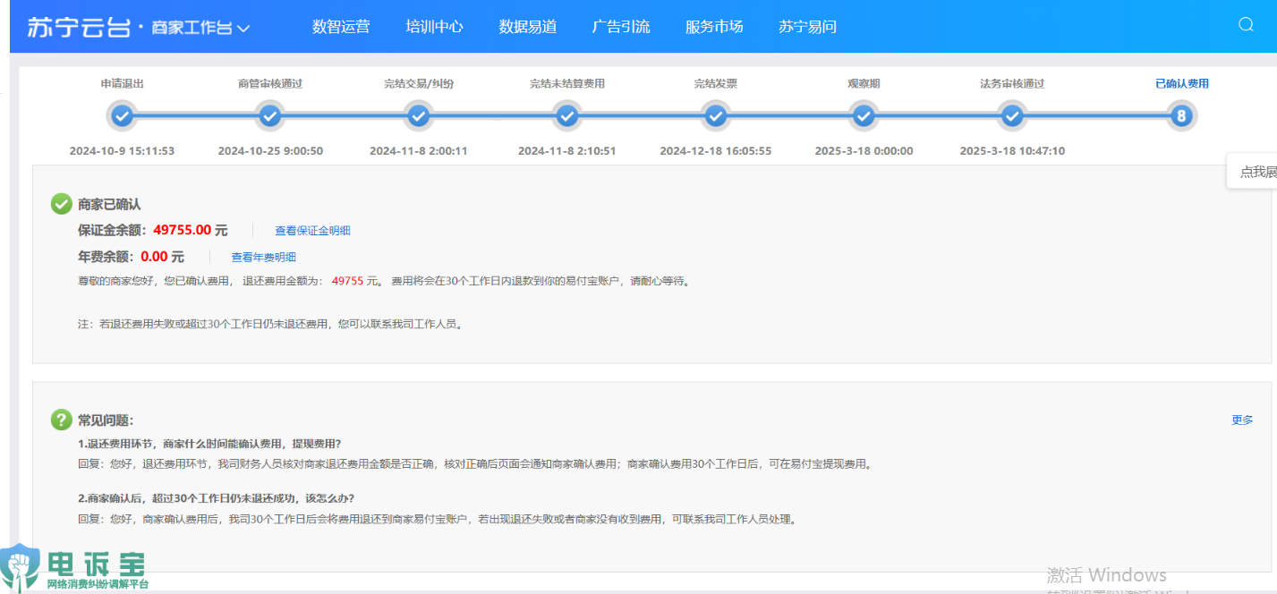Click the 完结未结算费用 step checkmark
This screenshot has width=1277, height=594.
pos(566,115)
